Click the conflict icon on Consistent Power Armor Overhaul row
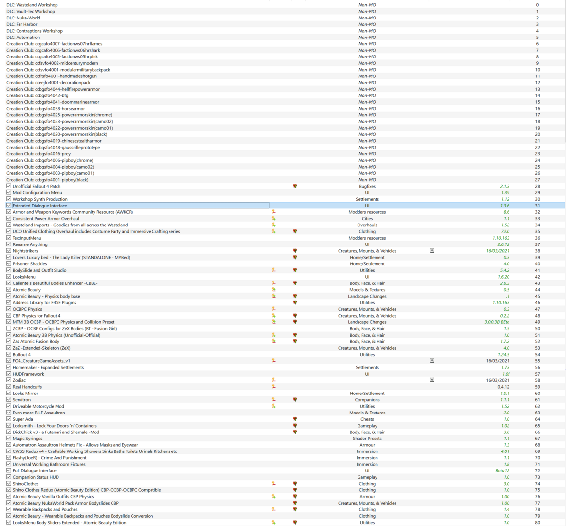This screenshot has width=566, height=526. coord(274,218)
